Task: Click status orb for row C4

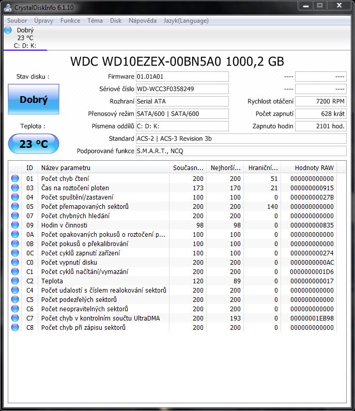Action: [x=15, y=290]
